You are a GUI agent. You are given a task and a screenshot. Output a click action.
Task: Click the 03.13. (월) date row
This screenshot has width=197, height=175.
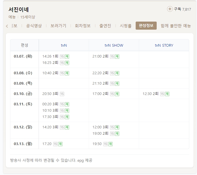[x=23, y=144]
